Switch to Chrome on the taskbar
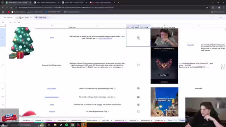 point(72,125)
